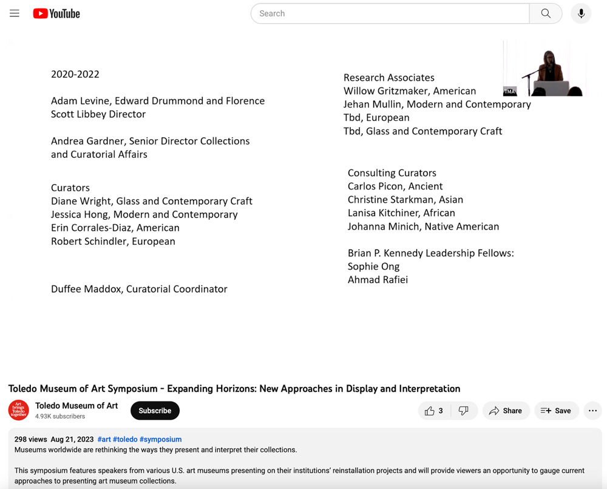This screenshot has height=489, width=607.
Task: Click the '298 views Aug 21, 2023' text
Action: click(54, 439)
